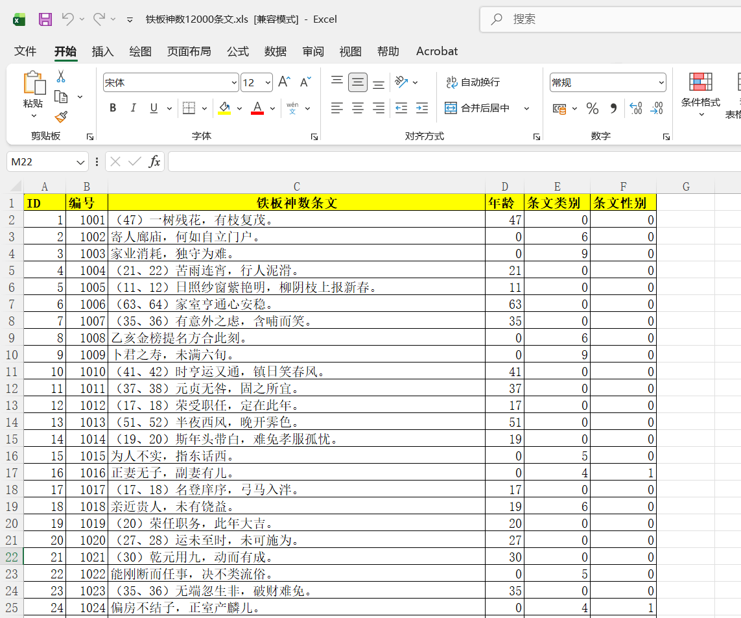
Task: Toggle italic formatting (I)
Action: (134, 108)
